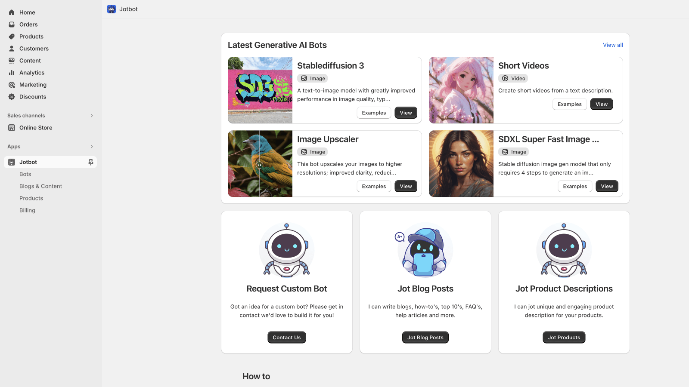Open Orders from the sidebar icon
This screenshot has height=387, width=689.
coord(11,25)
